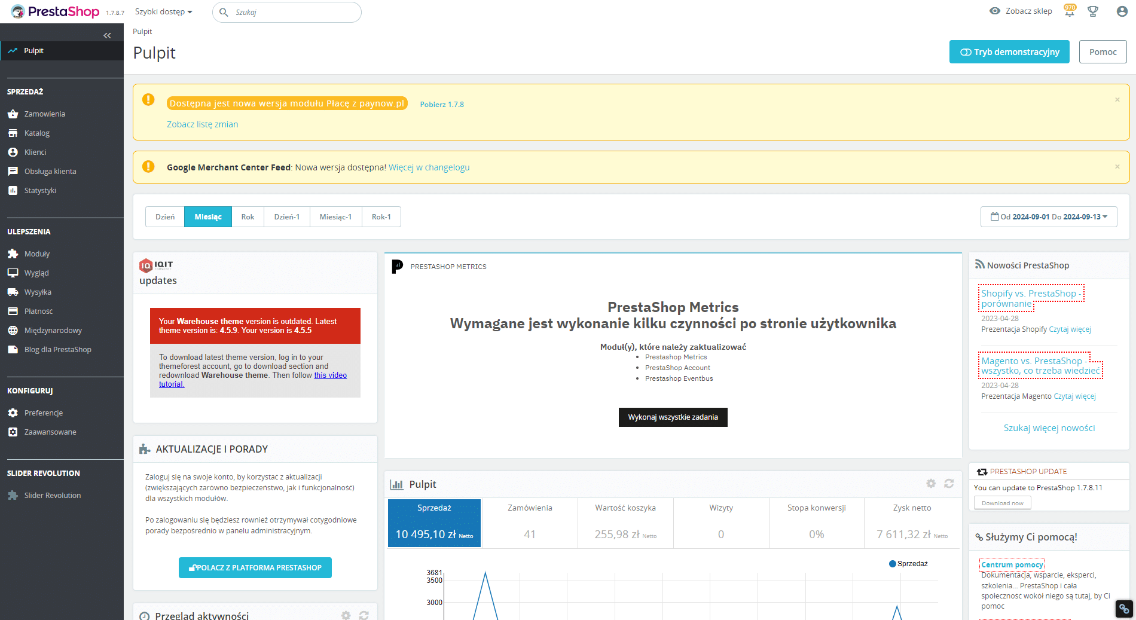The image size is (1136, 620).
Task: Show the Stopa konwersji metric on chart
Action: coord(817,523)
